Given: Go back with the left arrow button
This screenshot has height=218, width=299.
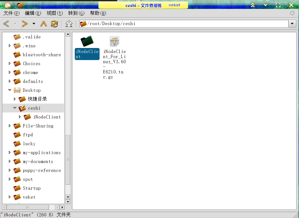Looking at the screenshot, I should coord(6,24).
